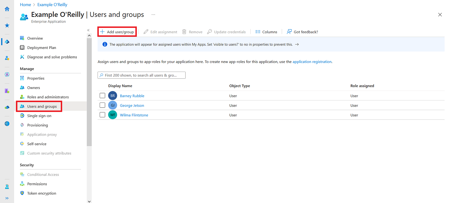Viewport: 450px width, 203px height.
Task: Click the Conditional Access icon
Action: (x=22, y=174)
